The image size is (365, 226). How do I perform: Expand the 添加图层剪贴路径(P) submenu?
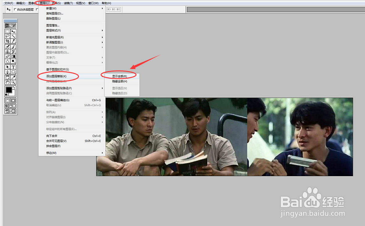coord(72,88)
